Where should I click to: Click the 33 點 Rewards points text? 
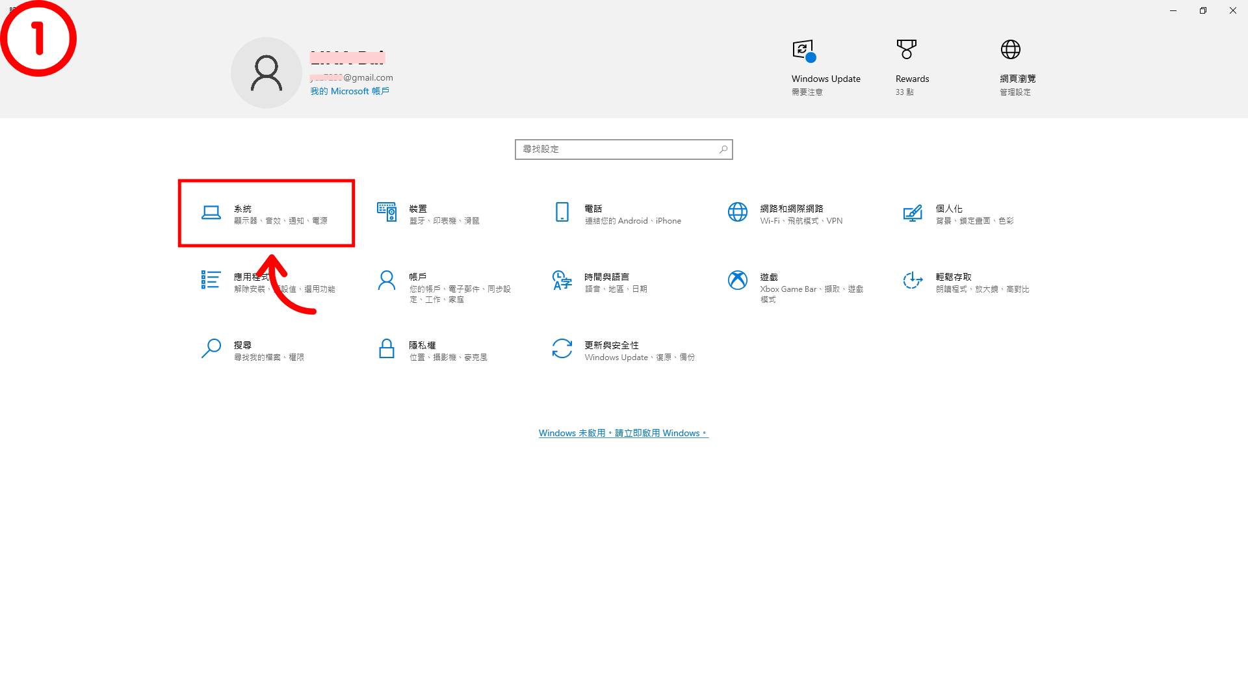(x=905, y=92)
